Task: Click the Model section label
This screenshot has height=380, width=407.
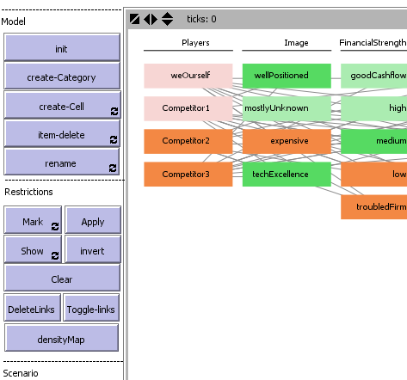Action: pos(13,21)
